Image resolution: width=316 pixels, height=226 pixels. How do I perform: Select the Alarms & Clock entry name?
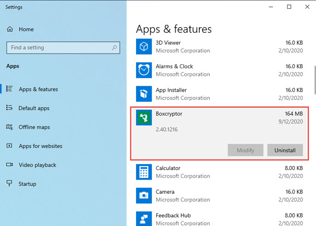pyautogui.click(x=175, y=66)
